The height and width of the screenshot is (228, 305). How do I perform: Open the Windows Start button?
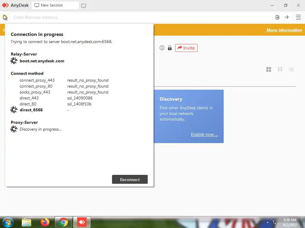coord(8,222)
